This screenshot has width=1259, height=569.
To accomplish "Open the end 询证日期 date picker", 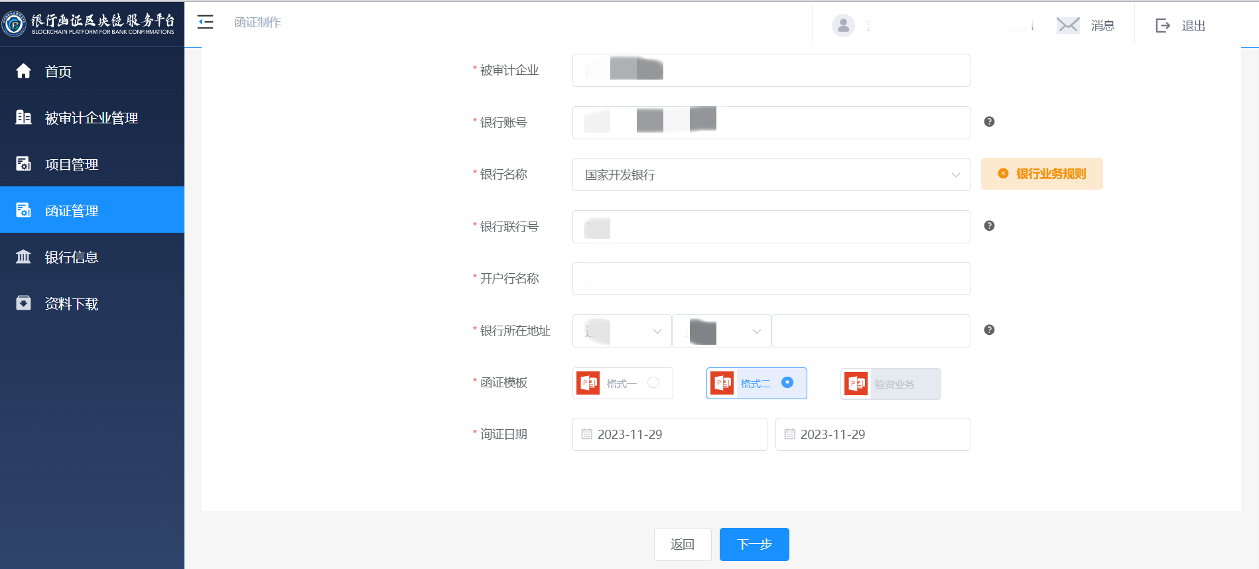I will coord(873,434).
